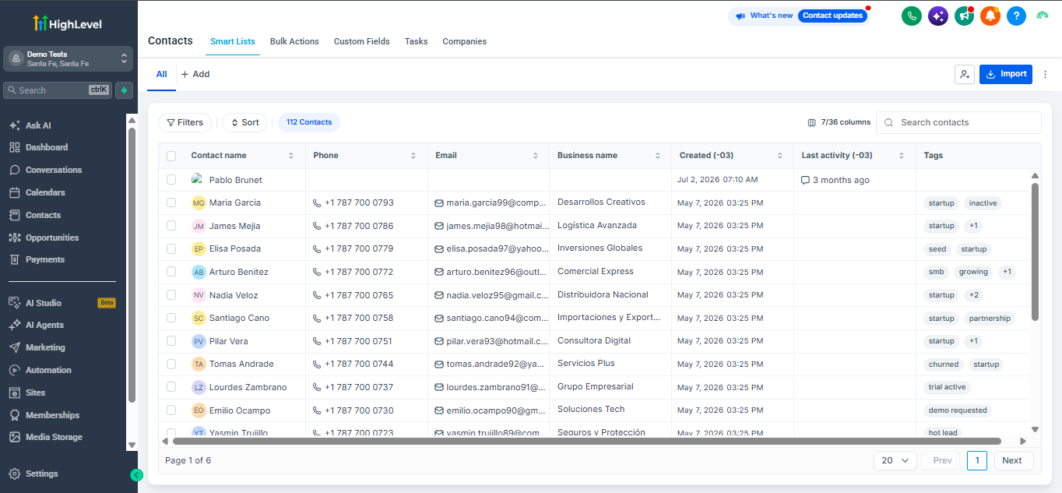Switch to the Companies tab
The width and height of the screenshot is (1062, 493).
point(465,41)
